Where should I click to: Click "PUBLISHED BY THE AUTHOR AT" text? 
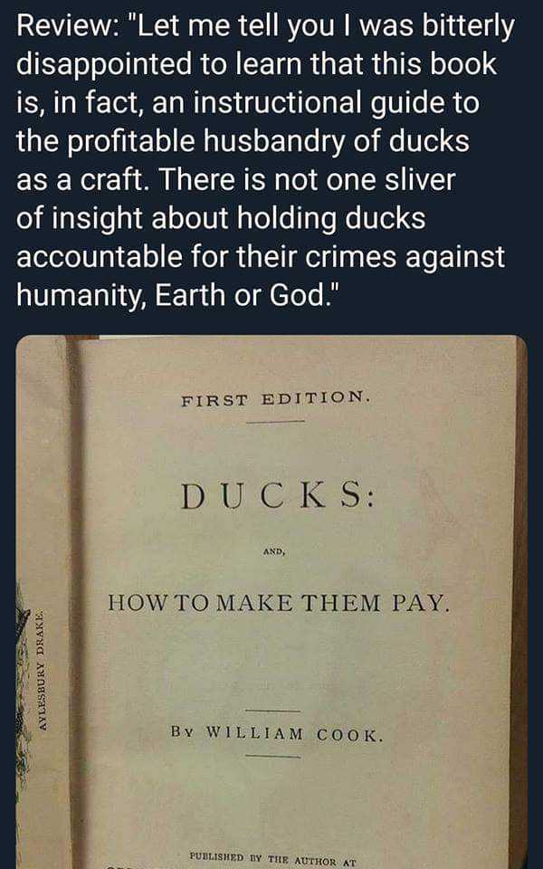pos(272,861)
